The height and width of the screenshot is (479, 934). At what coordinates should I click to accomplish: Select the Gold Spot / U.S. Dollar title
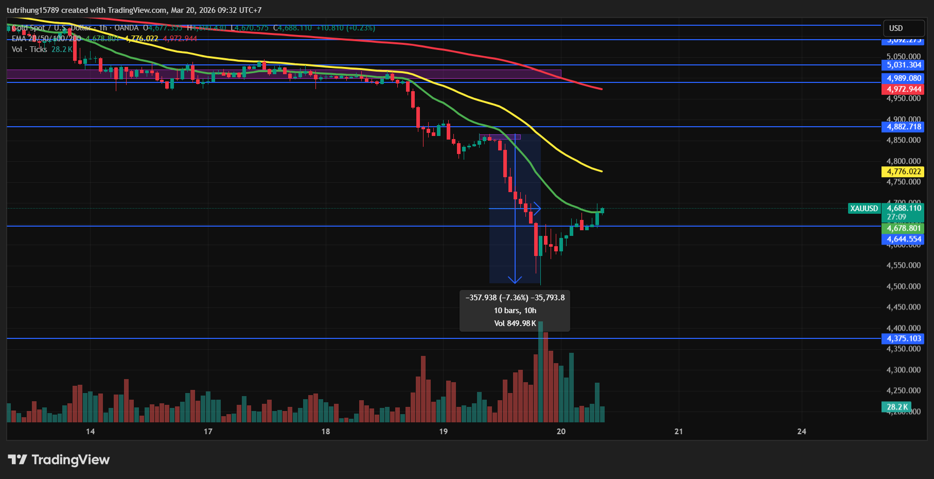click(51, 28)
